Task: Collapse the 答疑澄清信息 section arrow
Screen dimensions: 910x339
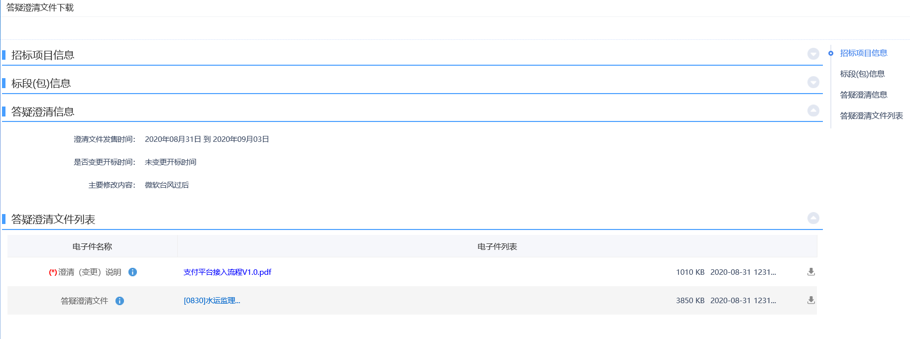Action: [813, 111]
